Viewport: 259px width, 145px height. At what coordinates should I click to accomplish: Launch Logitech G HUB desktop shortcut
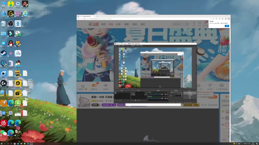[4, 83]
